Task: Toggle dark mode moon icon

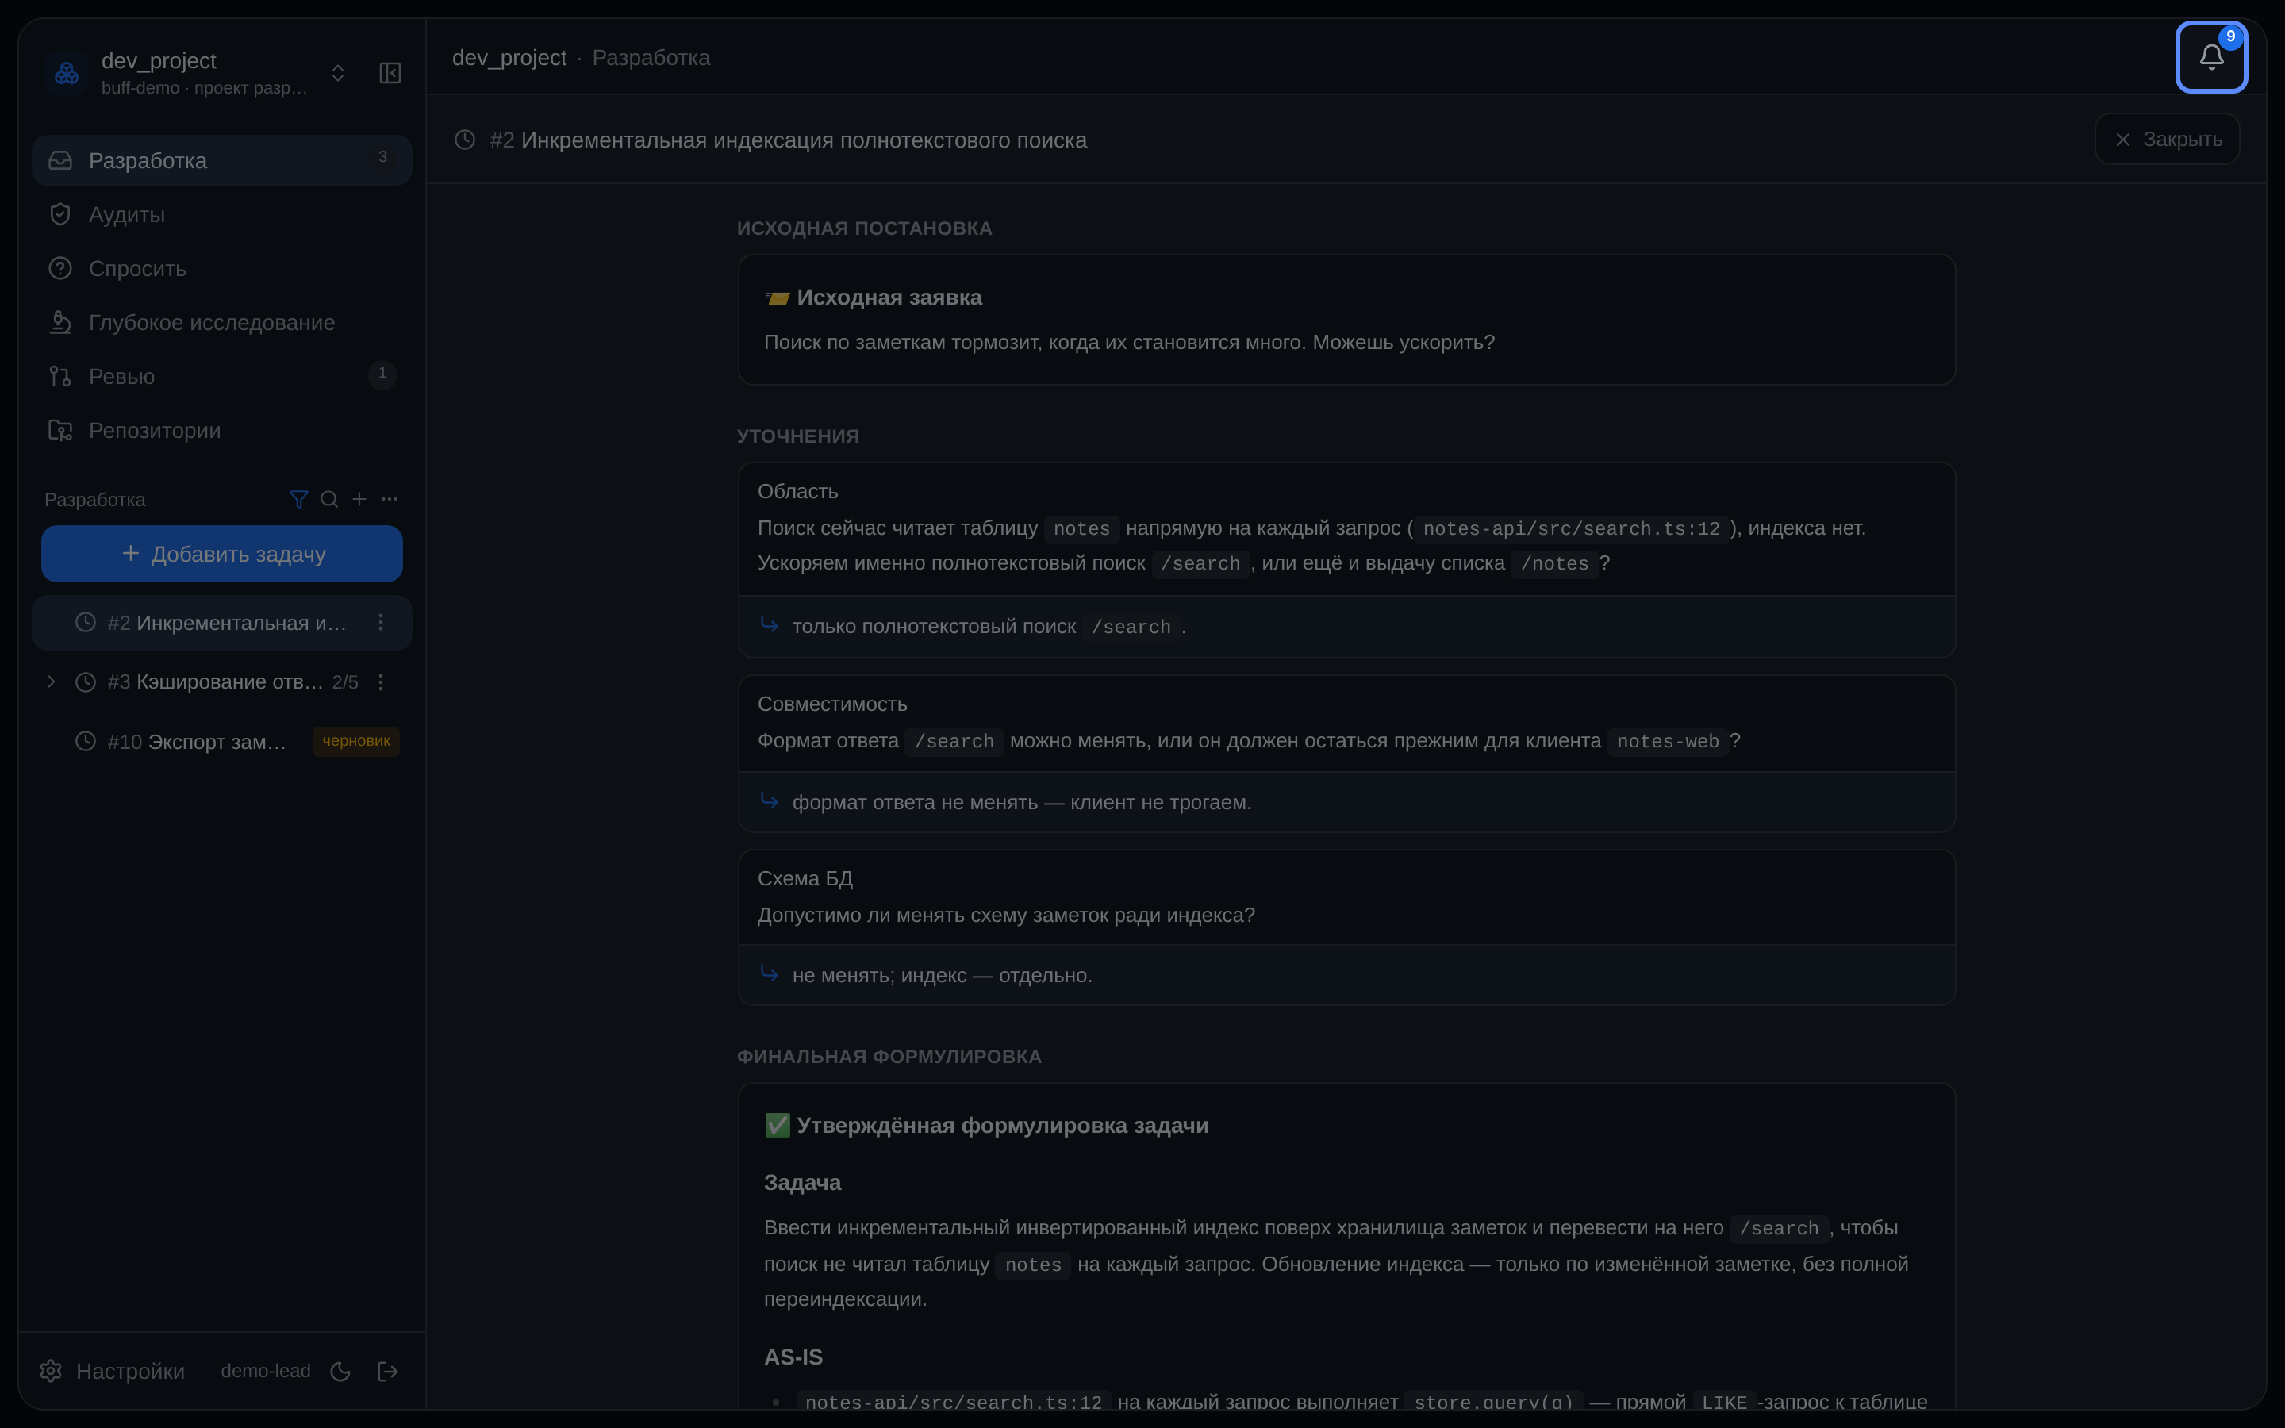Action: 341,1372
